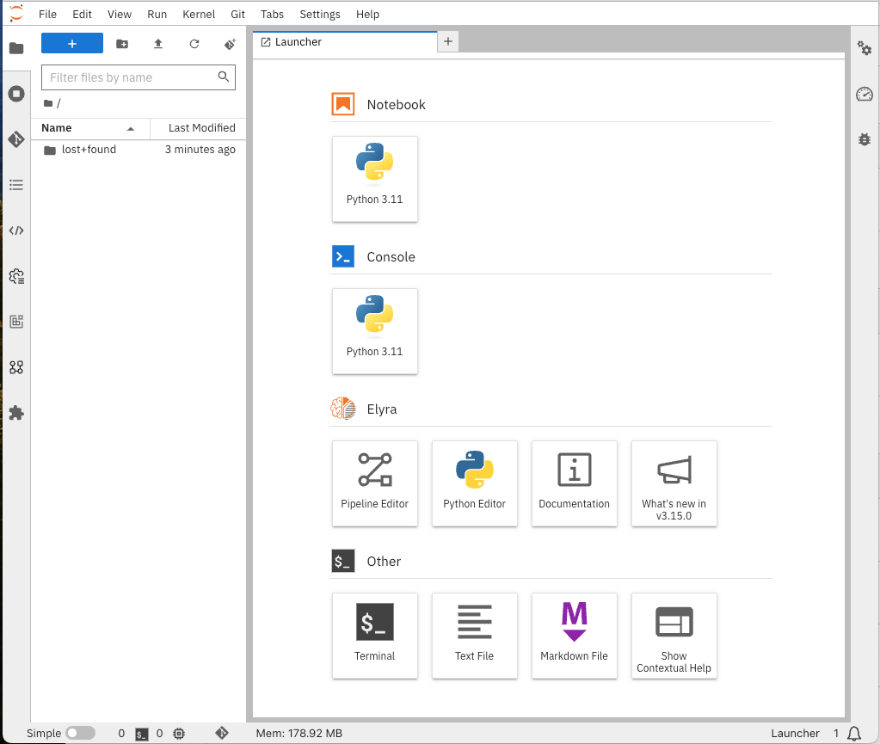Open Extension Manager puzzle icon

pos(15,413)
